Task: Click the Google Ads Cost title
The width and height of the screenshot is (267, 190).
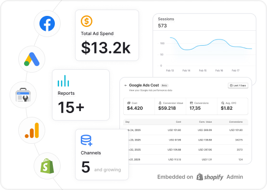Action: pos(144,85)
